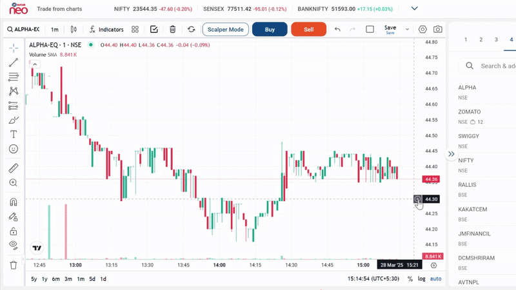Toggle log scale on price axis
The height and width of the screenshot is (290, 516).
point(421,279)
